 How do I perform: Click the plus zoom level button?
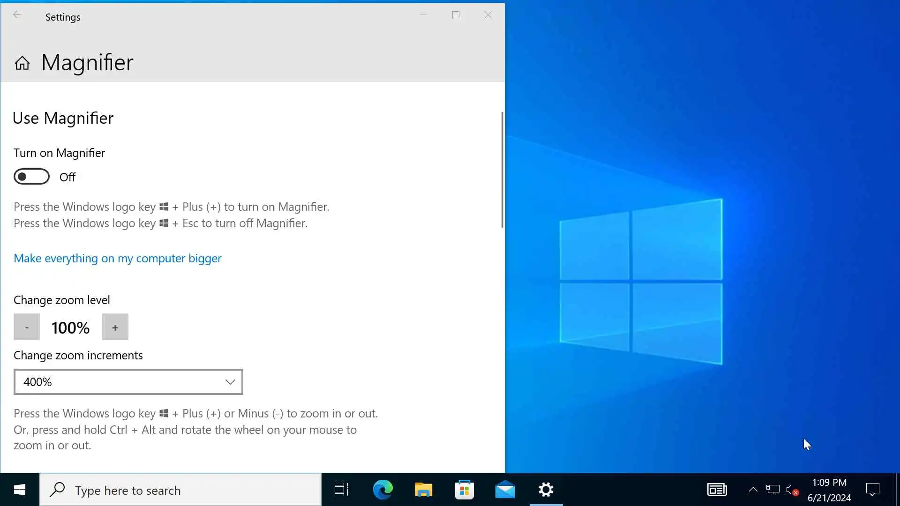pos(115,327)
